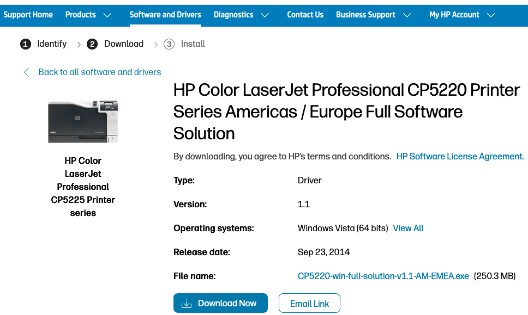Open the Software and Drivers tab
Viewport: 528px width, 315px height.
pyautogui.click(x=165, y=15)
